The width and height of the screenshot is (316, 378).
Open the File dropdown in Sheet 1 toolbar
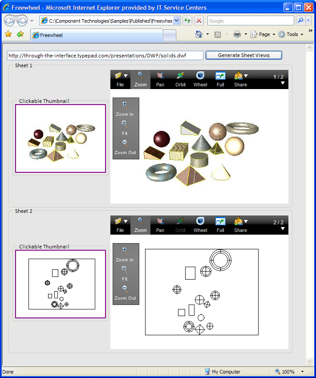(120, 79)
